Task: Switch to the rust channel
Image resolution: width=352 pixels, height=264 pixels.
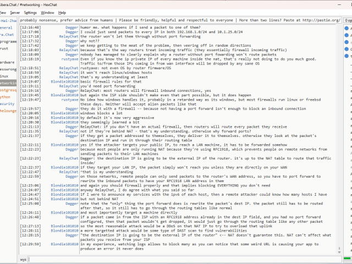Action: click(4, 48)
